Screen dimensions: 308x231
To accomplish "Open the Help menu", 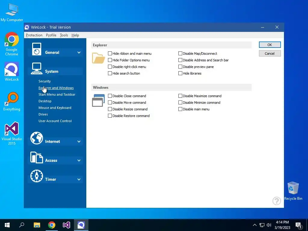I will (75, 35).
